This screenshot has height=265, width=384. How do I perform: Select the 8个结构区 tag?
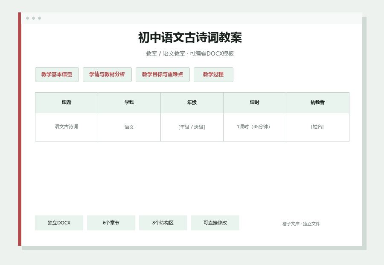click(x=163, y=223)
